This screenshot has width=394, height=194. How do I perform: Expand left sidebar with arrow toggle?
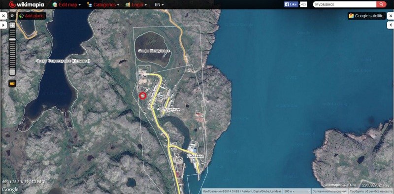(3, 25)
